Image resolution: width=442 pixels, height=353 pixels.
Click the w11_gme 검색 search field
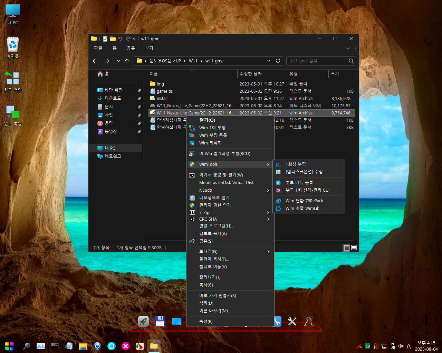(317, 61)
